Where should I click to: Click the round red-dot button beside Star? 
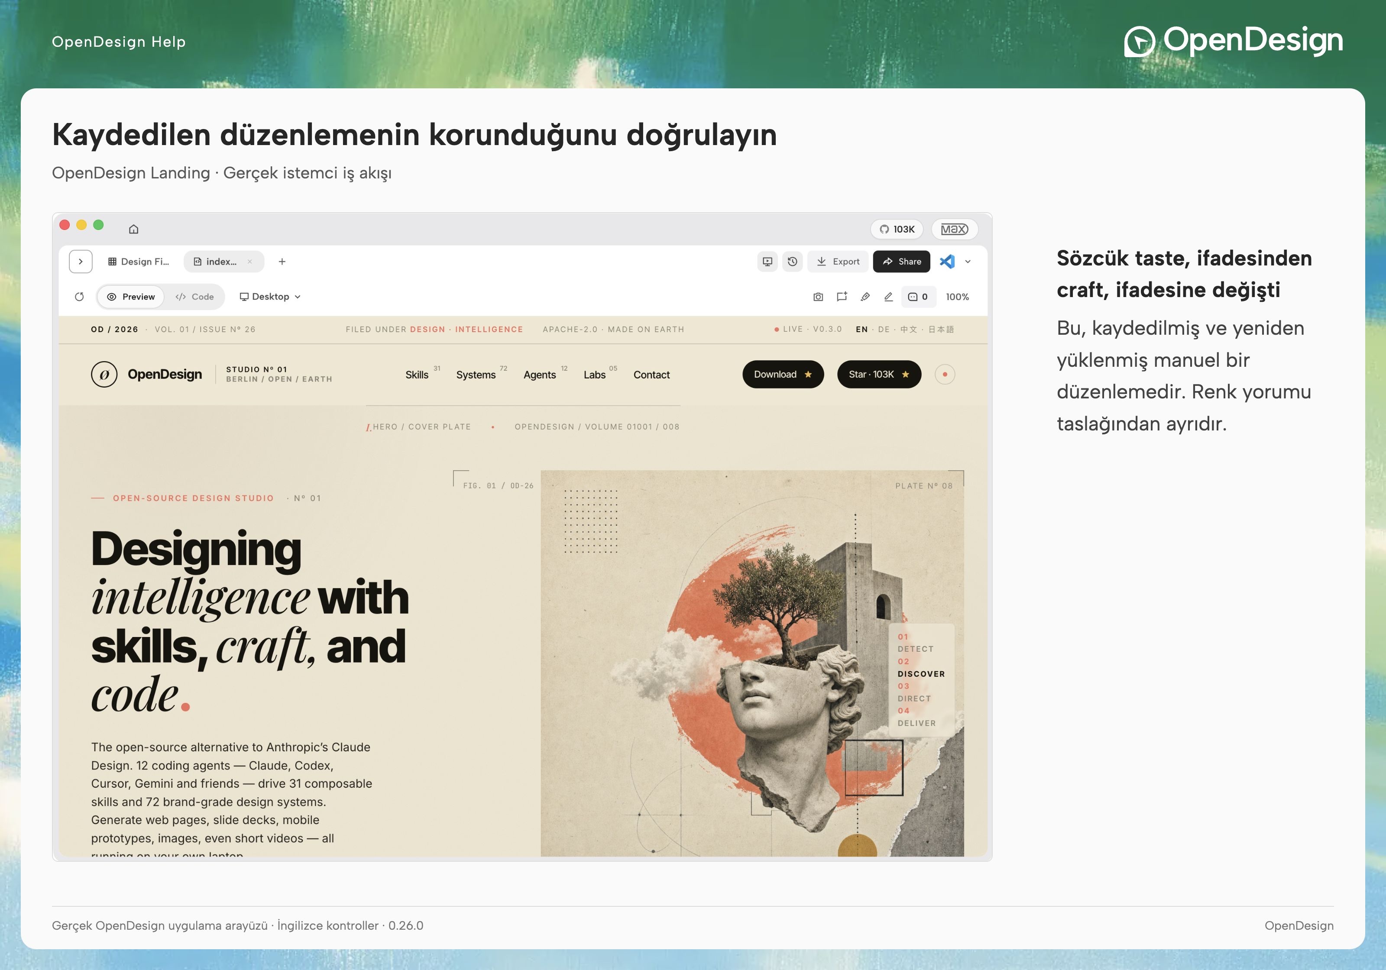tap(945, 374)
